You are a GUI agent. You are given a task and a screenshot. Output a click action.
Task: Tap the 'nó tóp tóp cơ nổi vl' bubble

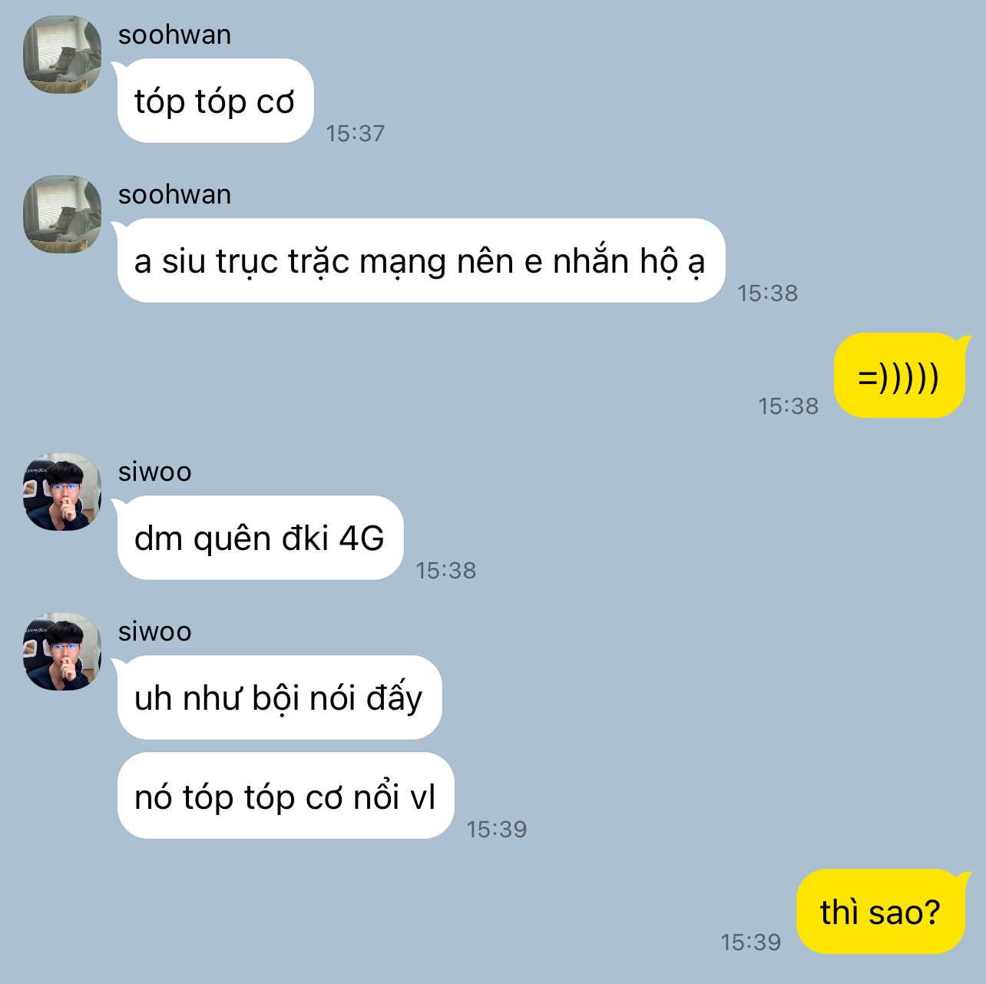tap(286, 796)
